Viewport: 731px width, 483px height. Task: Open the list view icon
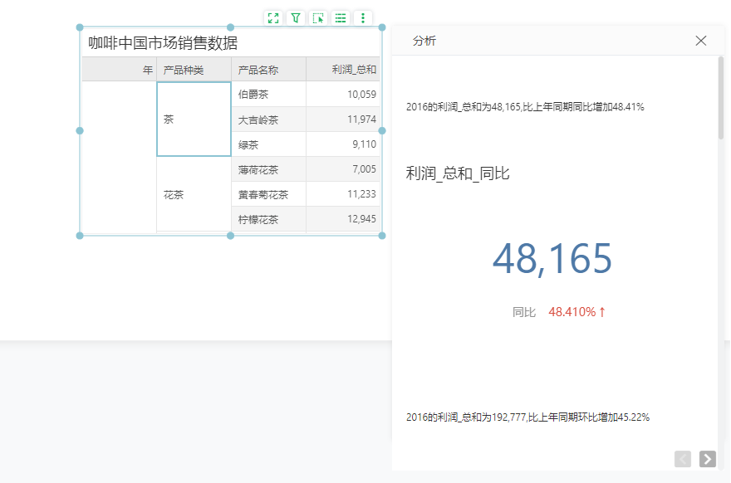coord(341,18)
